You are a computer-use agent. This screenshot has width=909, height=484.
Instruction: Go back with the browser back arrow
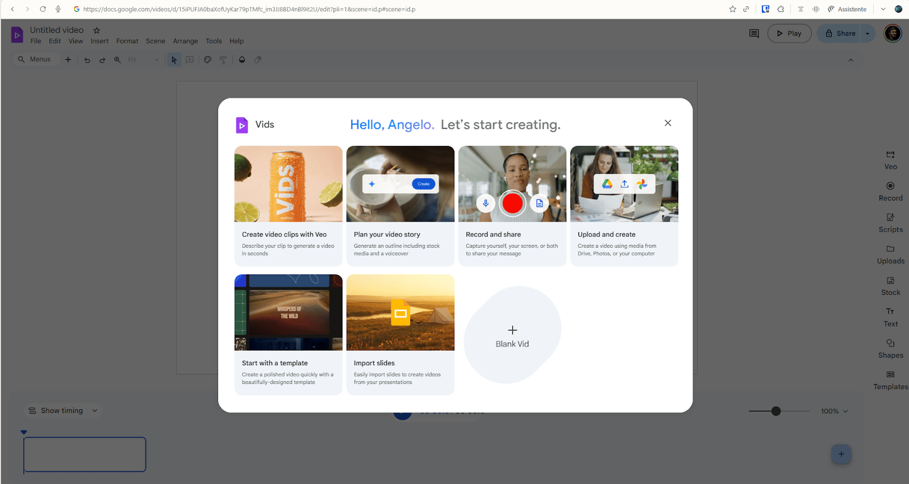pyautogui.click(x=12, y=9)
